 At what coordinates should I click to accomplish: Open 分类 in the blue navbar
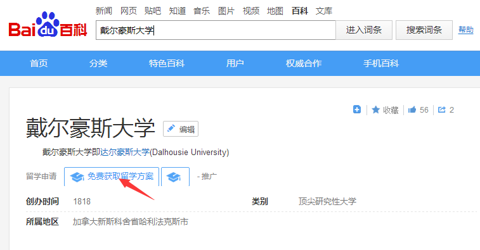[x=98, y=63]
